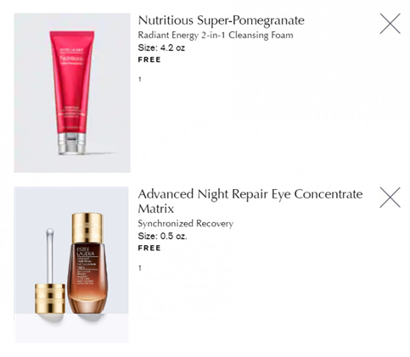This screenshot has height=357, width=410.
Task: Click the Size: 4.2 oz label
Action: click(161, 47)
